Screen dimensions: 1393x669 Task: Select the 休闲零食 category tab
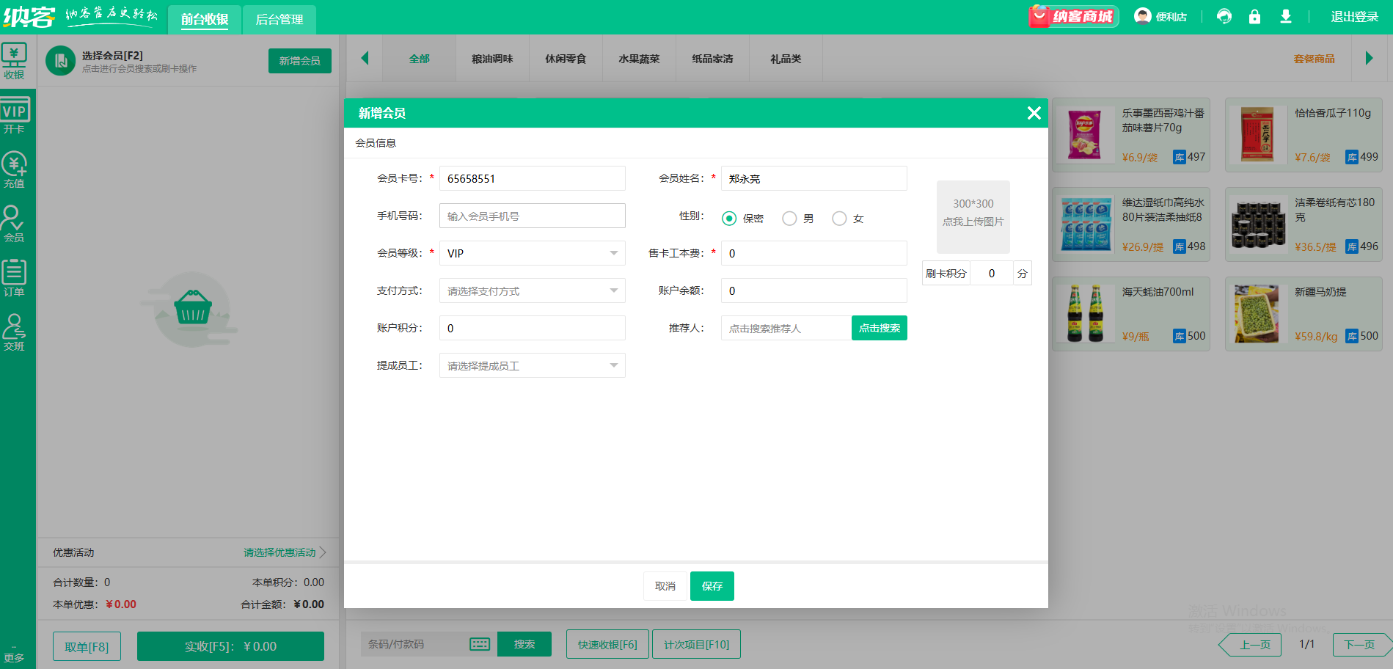pyautogui.click(x=566, y=59)
